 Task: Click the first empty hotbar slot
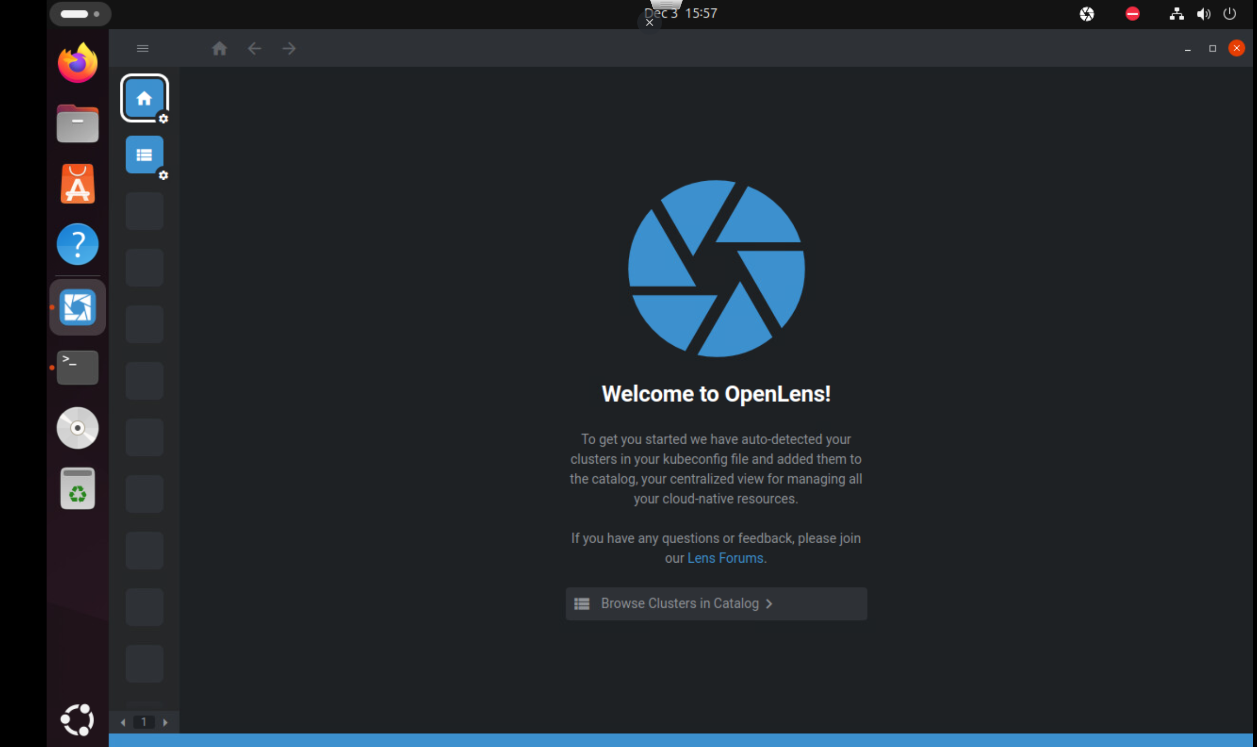coord(144,211)
